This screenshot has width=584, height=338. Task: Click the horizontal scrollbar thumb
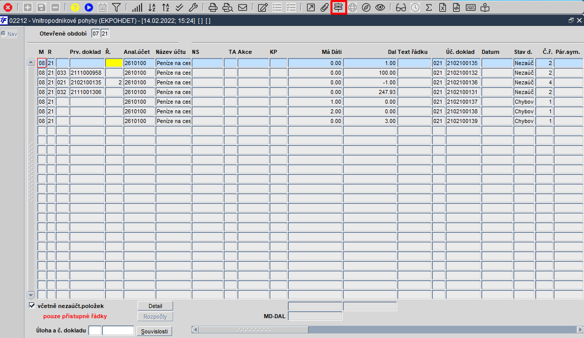click(253, 329)
